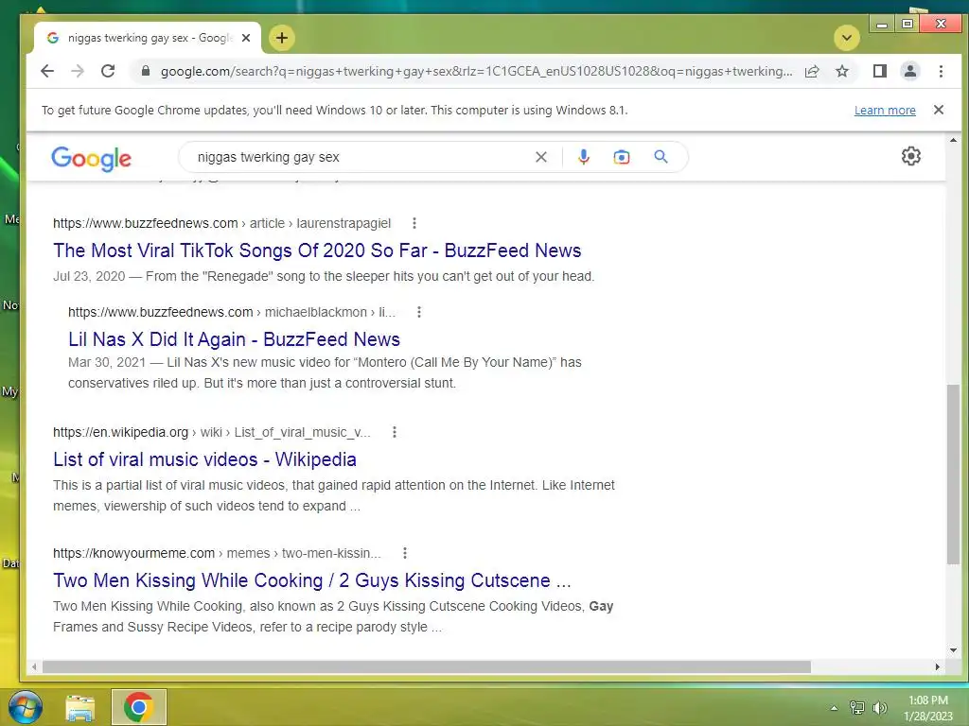Image resolution: width=969 pixels, height=726 pixels.
Task: Click the scroll down arrow
Action: [953, 650]
